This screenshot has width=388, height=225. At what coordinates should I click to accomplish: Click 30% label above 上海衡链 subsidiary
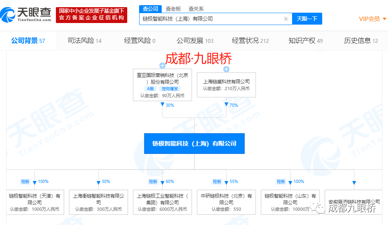click(106, 181)
